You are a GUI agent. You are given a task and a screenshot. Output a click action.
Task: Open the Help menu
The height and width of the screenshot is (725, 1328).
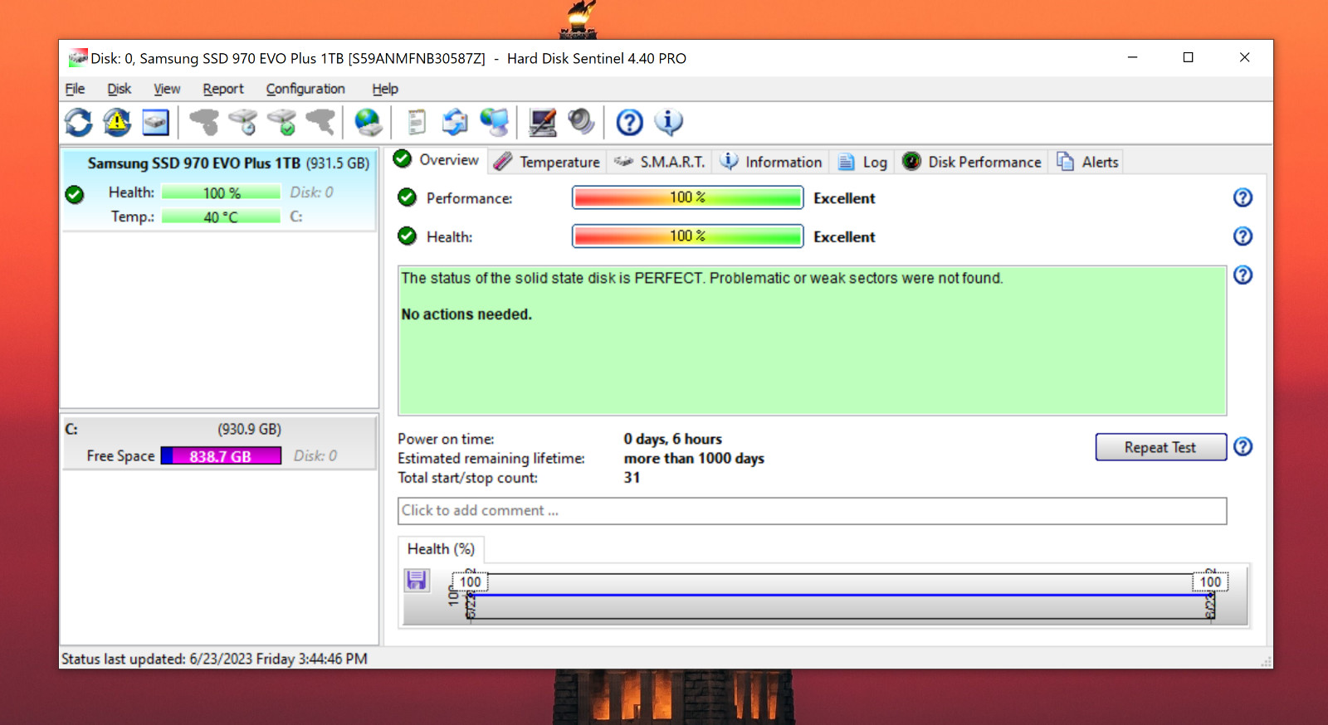[x=385, y=89]
